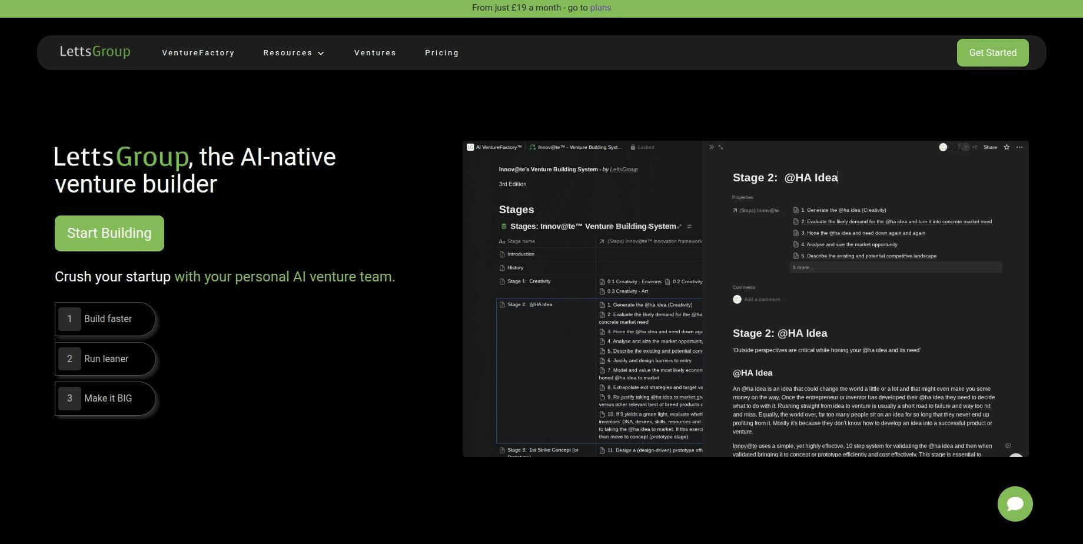Screen dimensions: 1083x544
Task: Click the LettsGroup logo
Action: pos(95,51)
